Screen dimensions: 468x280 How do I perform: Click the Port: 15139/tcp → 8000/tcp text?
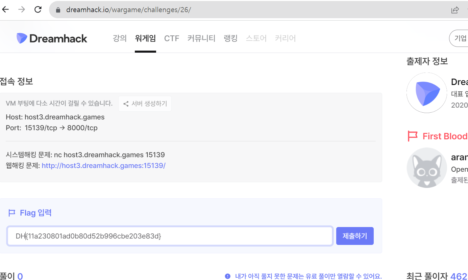(52, 128)
